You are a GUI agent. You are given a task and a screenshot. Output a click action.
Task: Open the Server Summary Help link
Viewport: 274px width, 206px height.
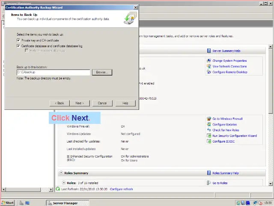point(226,51)
